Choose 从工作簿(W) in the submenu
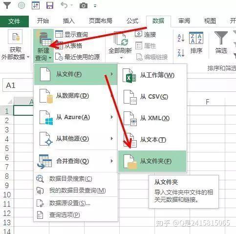 (x=152, y=75)
